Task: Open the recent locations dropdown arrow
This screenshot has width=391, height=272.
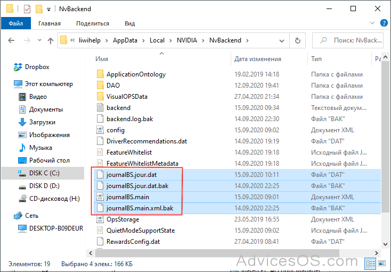Action: click(x=39, y=40)
